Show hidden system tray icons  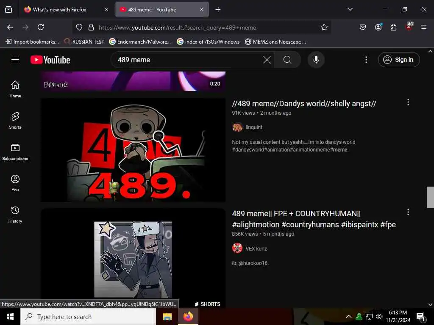(349, 317)
